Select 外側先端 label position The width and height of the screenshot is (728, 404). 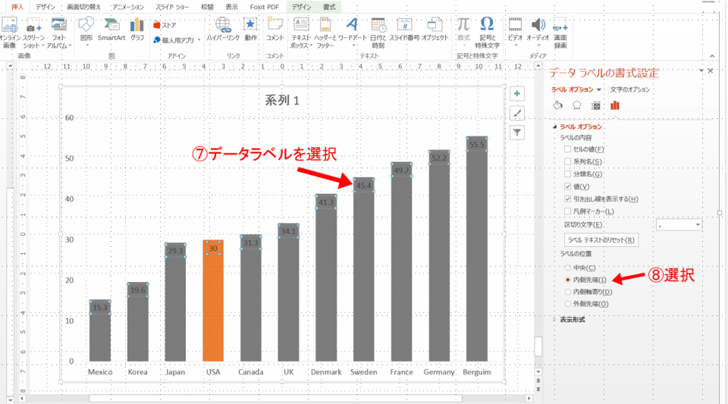tap(567, 304)
